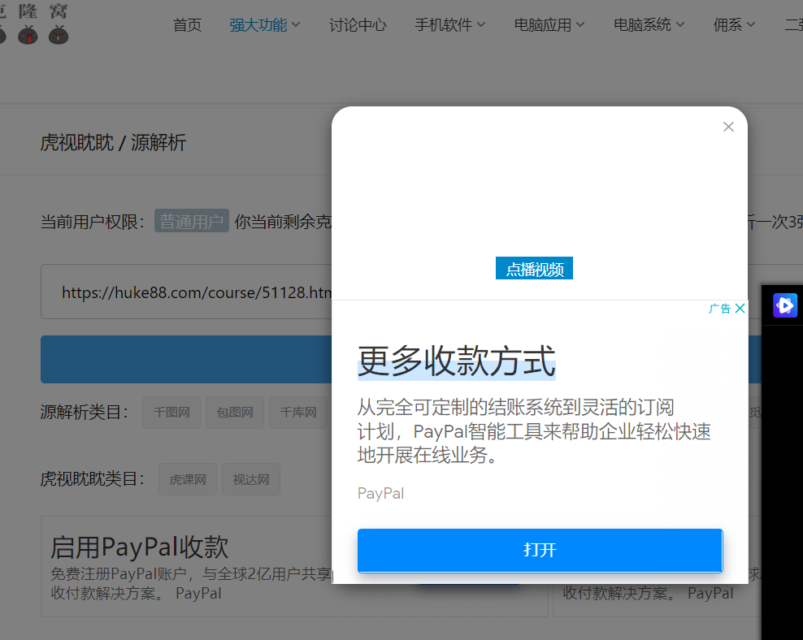Expand 电脑系统 dropdown
The height and width of the screenshot is (640, 803).
(x=649, y=24)
